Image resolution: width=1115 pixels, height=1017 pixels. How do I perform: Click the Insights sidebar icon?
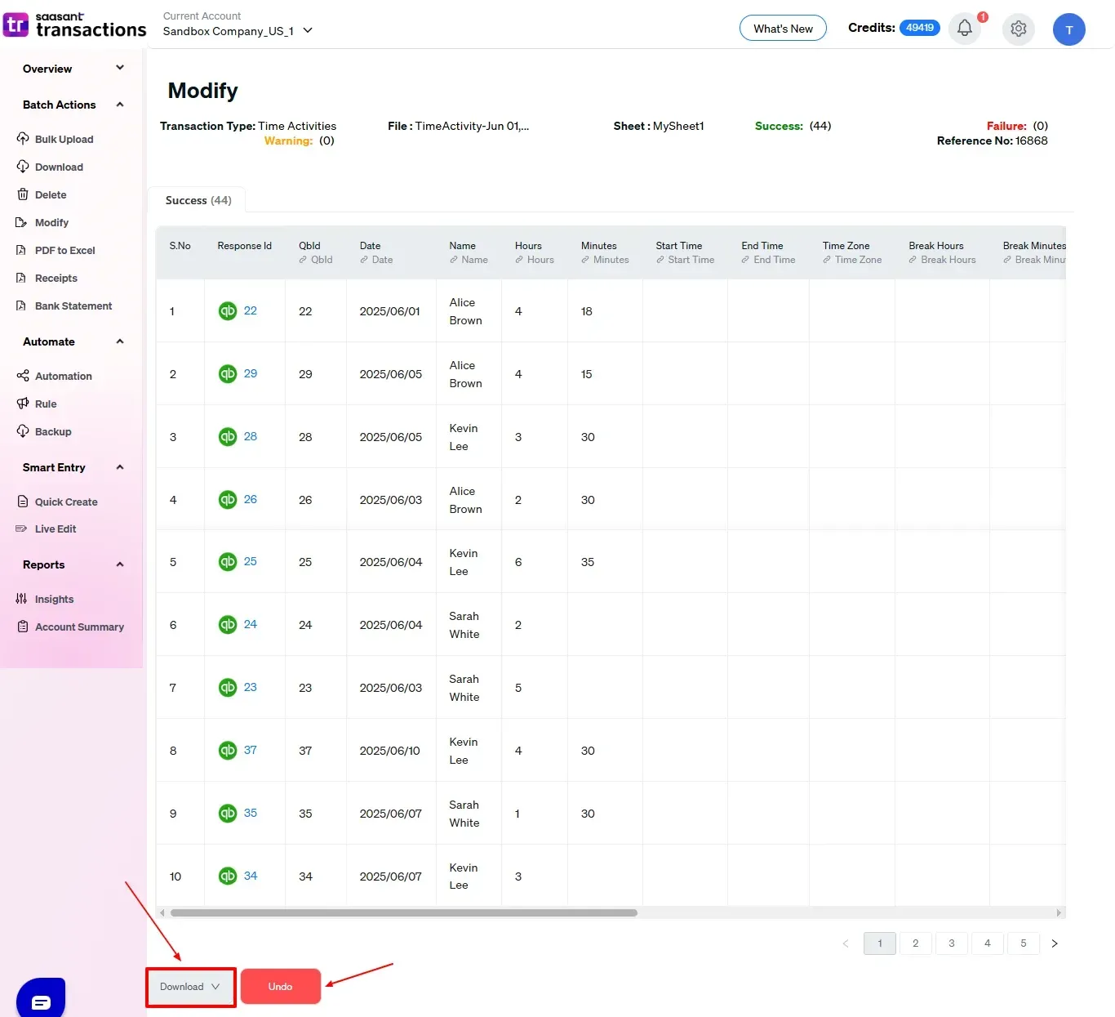click(x=22, y=598)
